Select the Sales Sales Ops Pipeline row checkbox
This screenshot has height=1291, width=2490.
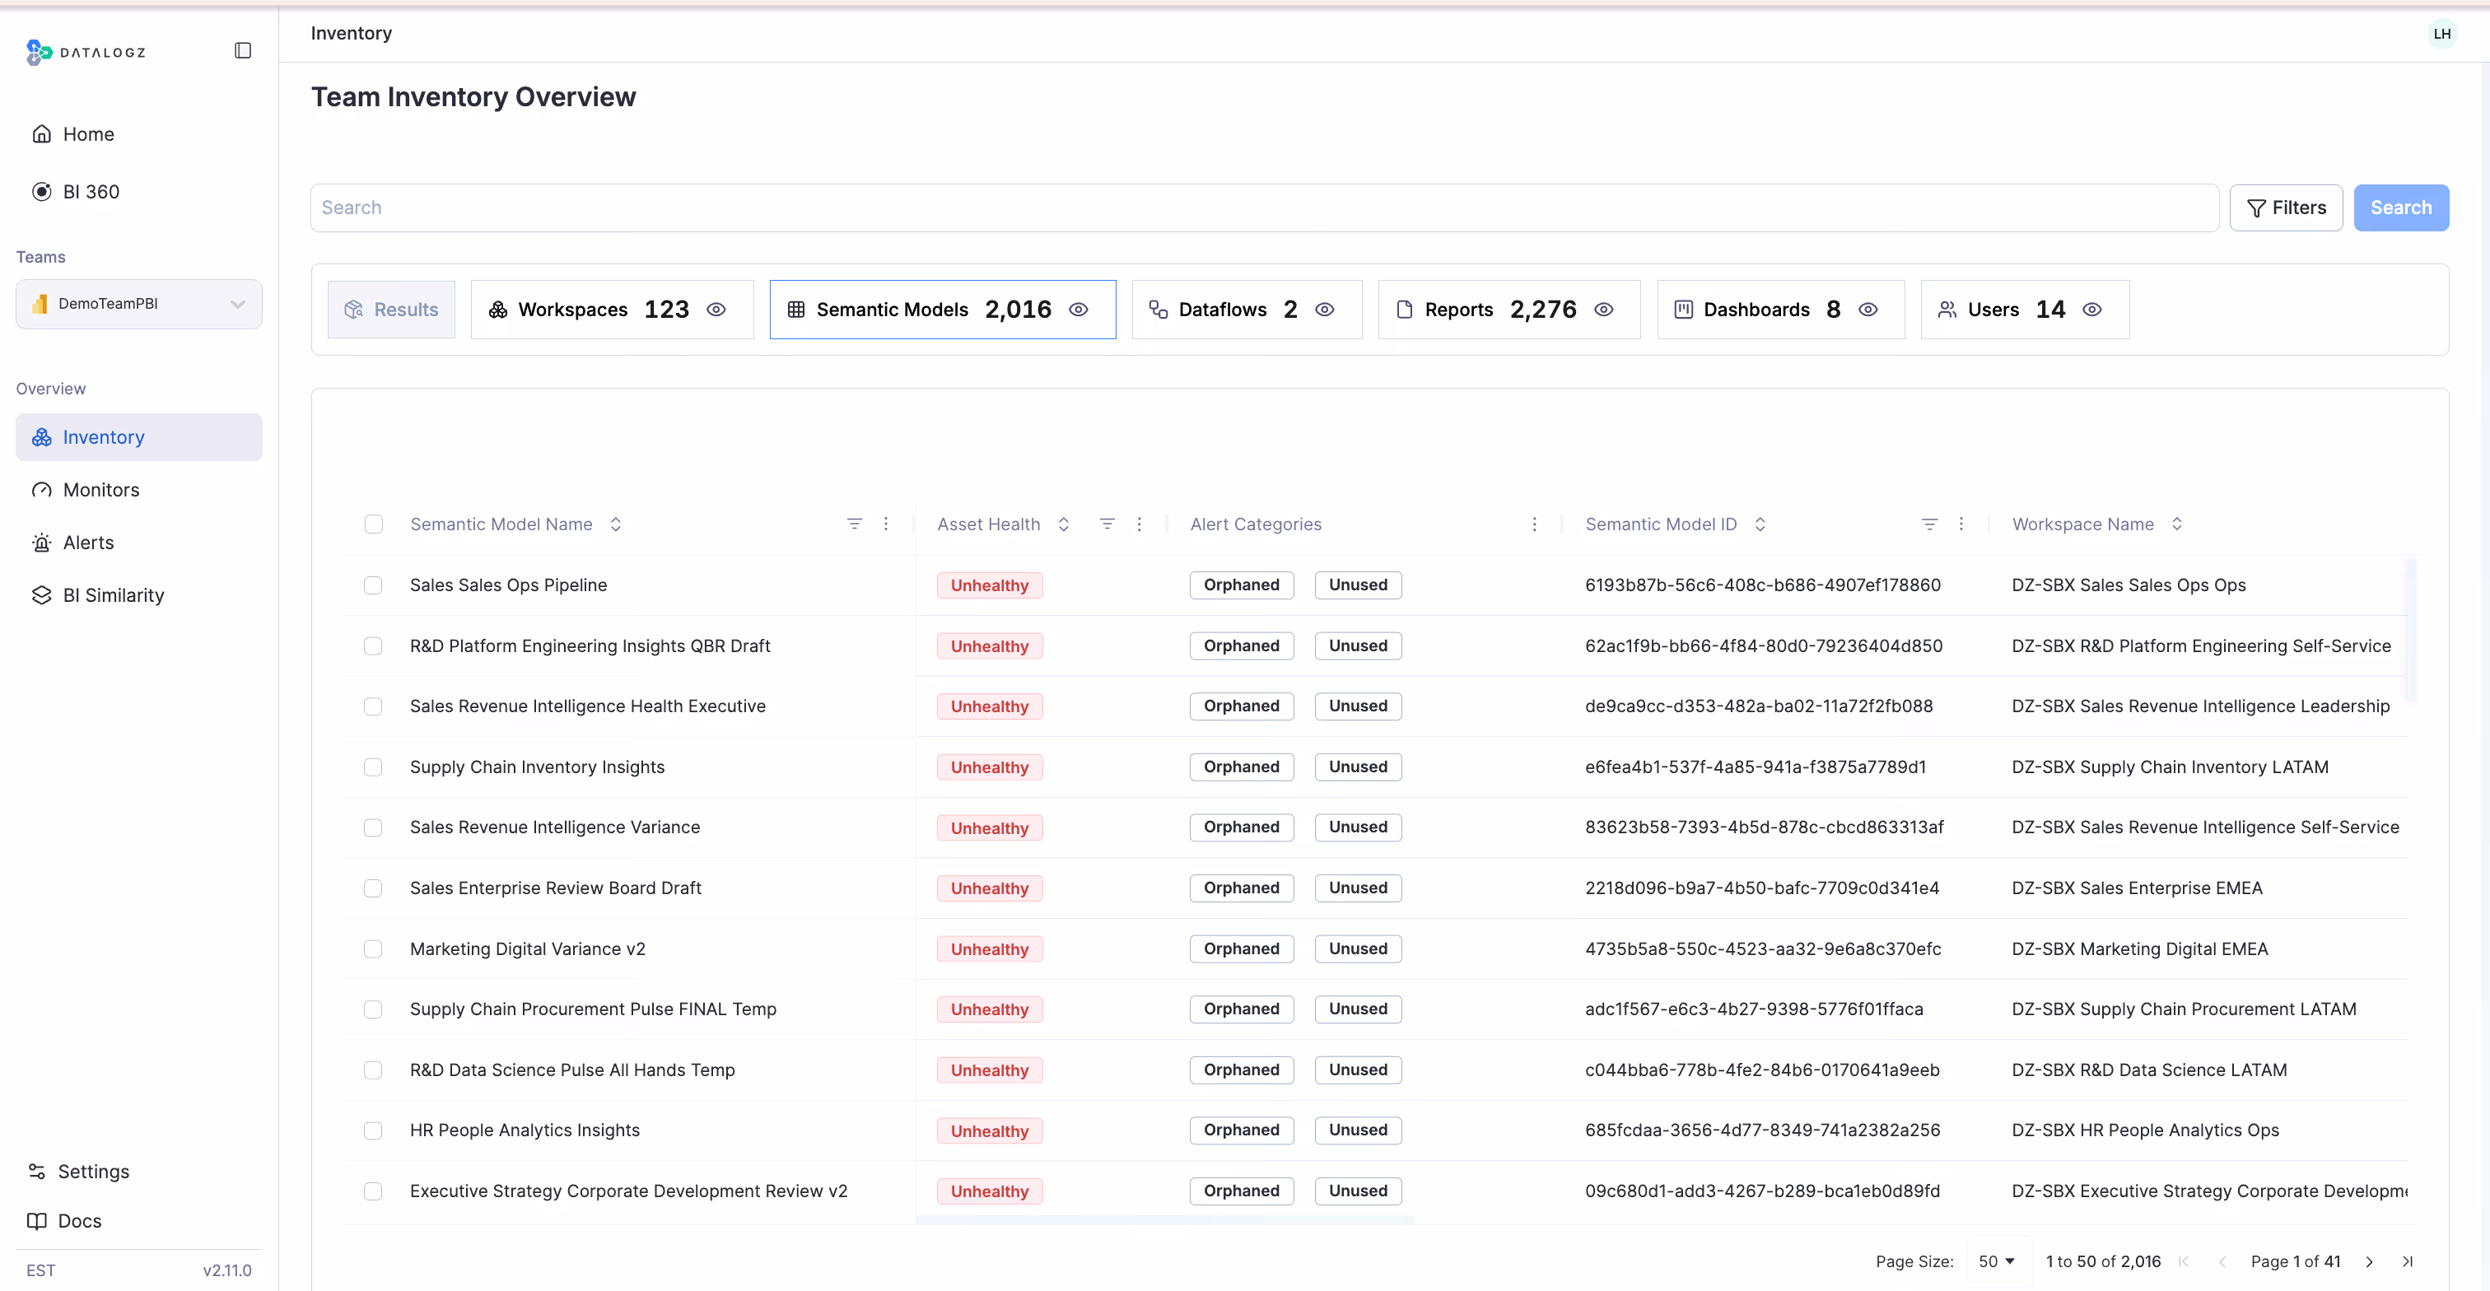click(x=373, y=585)
